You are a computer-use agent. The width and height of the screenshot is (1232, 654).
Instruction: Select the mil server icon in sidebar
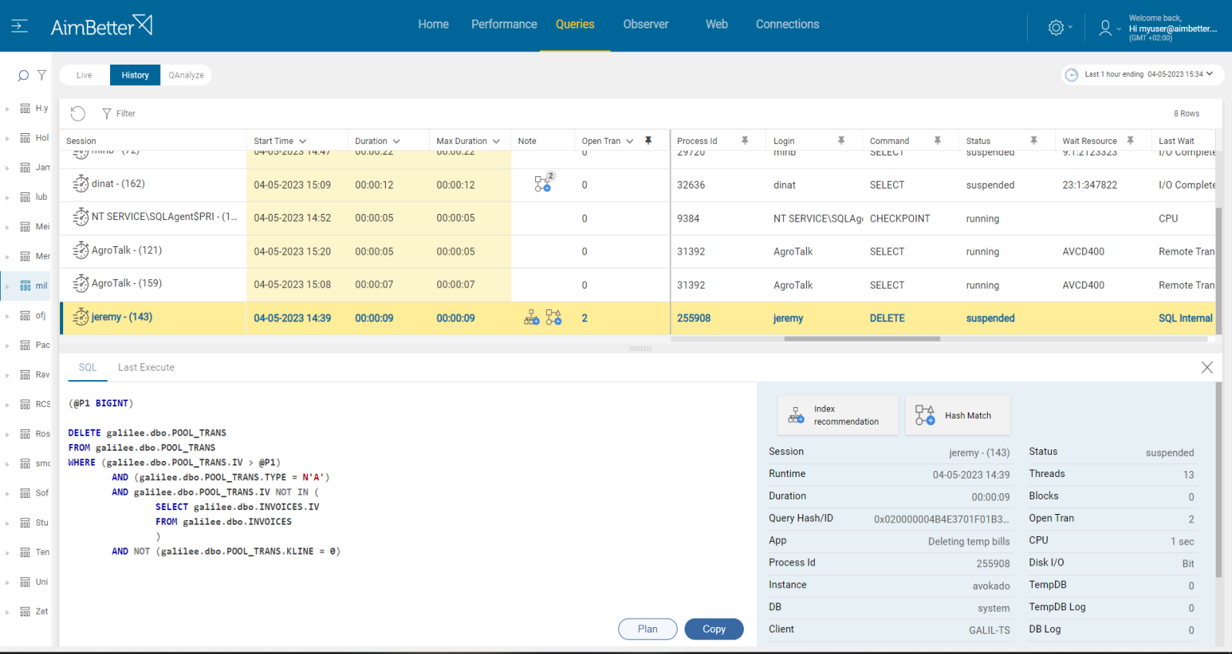[x=25, y=286]
